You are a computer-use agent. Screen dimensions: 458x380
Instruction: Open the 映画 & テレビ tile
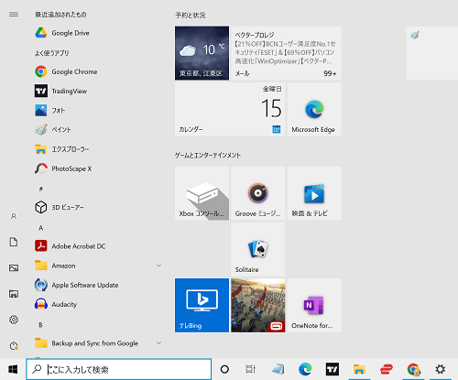314,193
